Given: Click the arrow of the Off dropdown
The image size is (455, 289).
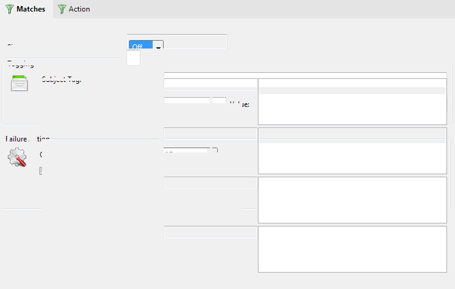Looking at the screenshot, I should click(x=158, y=46).
